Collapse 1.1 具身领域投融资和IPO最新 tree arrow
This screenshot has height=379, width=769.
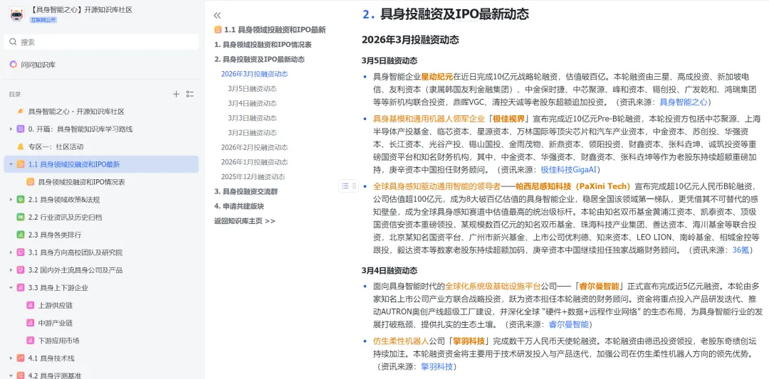point(11,164)
